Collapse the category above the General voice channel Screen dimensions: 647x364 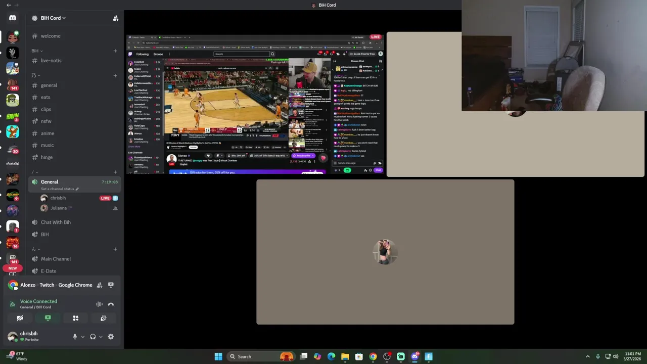coord(34,172)
